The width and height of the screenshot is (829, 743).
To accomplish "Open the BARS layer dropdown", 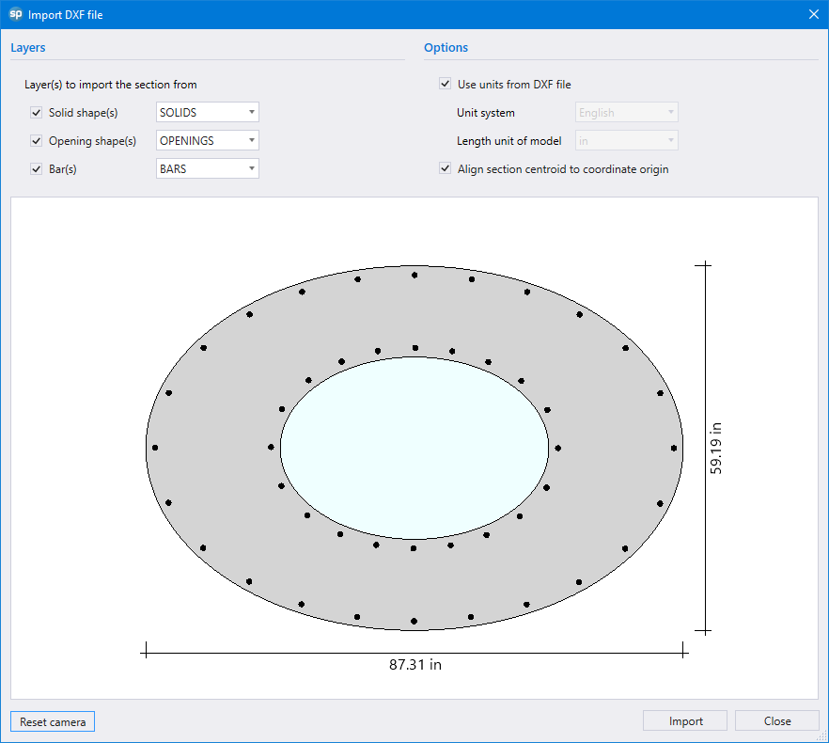I will (207, 169).
